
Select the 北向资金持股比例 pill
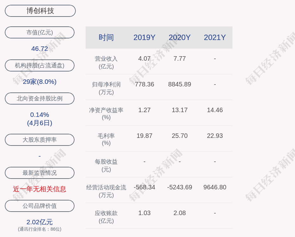point(40,98)
